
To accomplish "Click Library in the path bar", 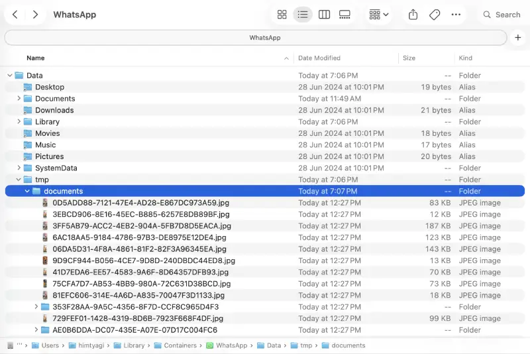I will [x=134, y=345].
